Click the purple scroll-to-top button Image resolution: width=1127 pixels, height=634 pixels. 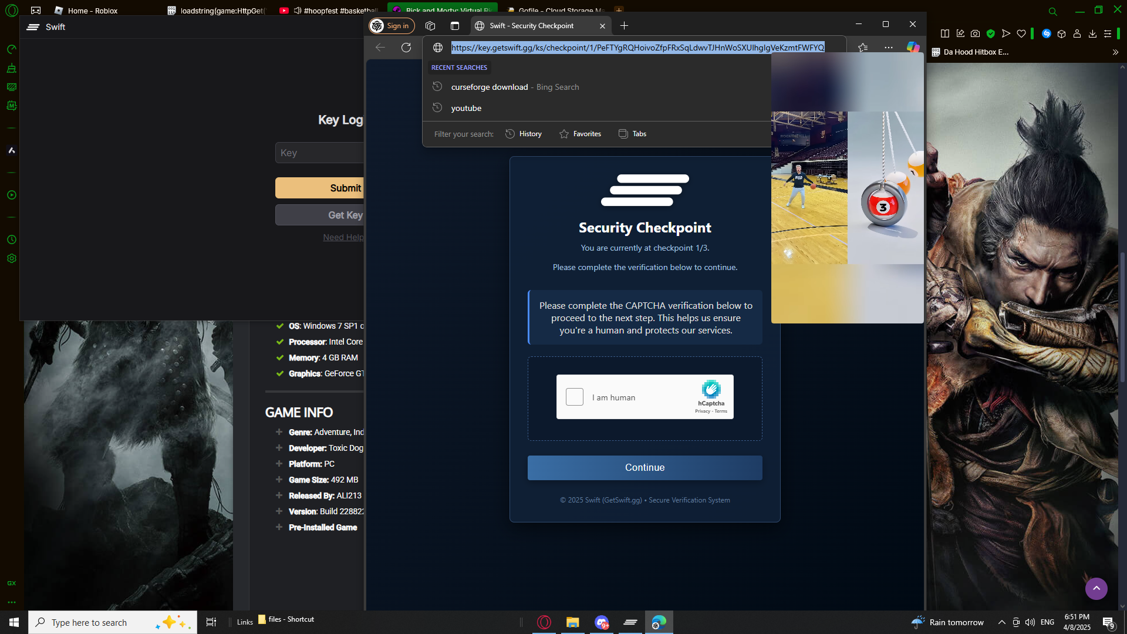click(x=1096, y=588)
